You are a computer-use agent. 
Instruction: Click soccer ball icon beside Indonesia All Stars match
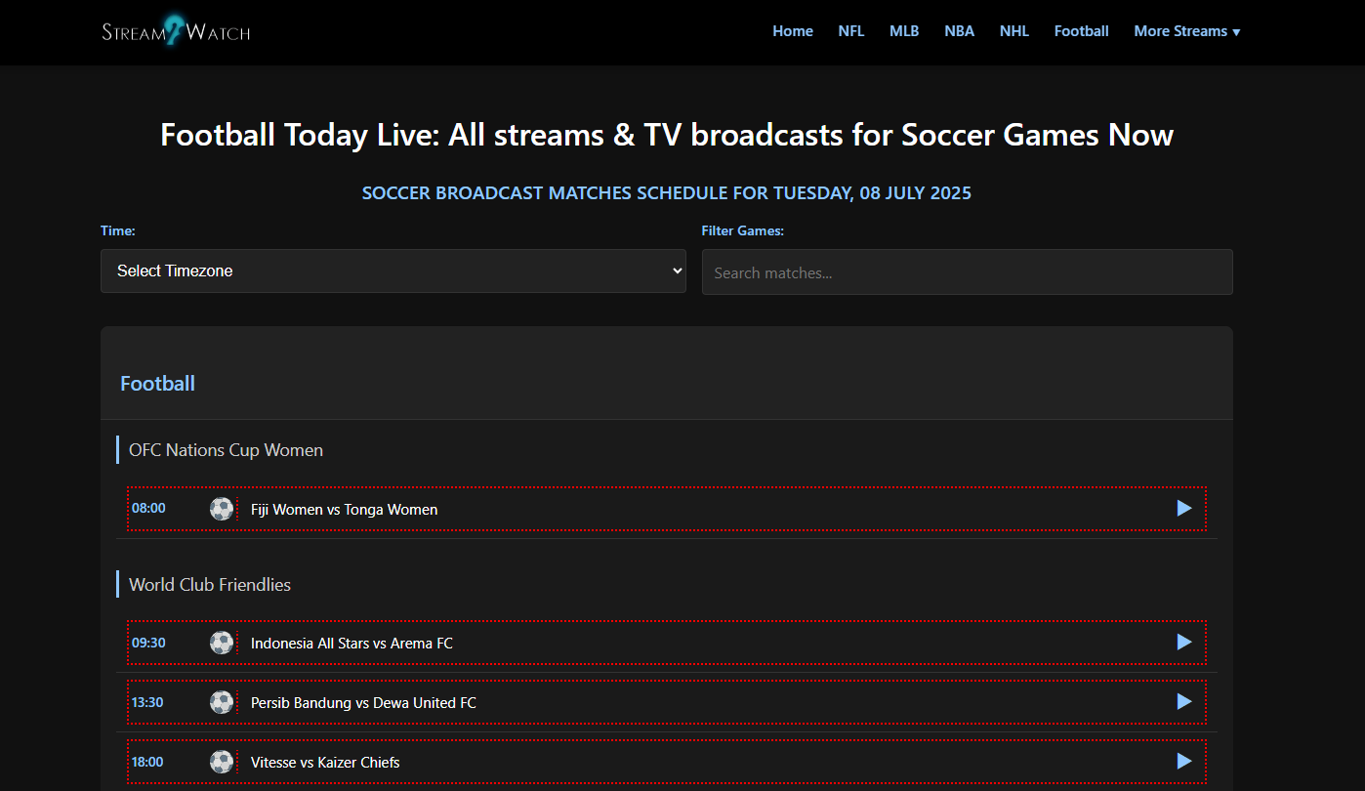(222, 643)
